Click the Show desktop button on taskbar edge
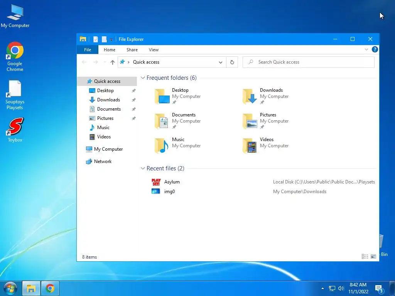Screen dimensions: 395x296 point(392,288)
